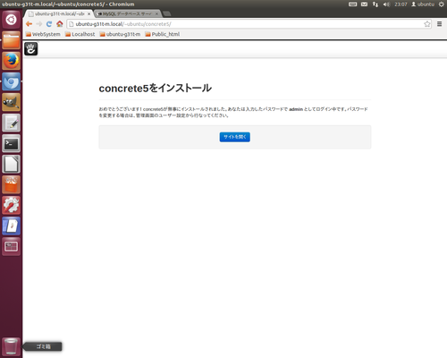Open the Trash in the launcher
The width and height of the screenshot is (447, 358).
pyautogui.click(x=12, y=346)
